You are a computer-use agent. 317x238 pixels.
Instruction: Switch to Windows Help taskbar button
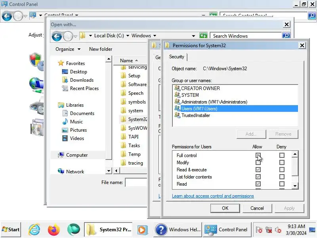click(x=178, y=230)
